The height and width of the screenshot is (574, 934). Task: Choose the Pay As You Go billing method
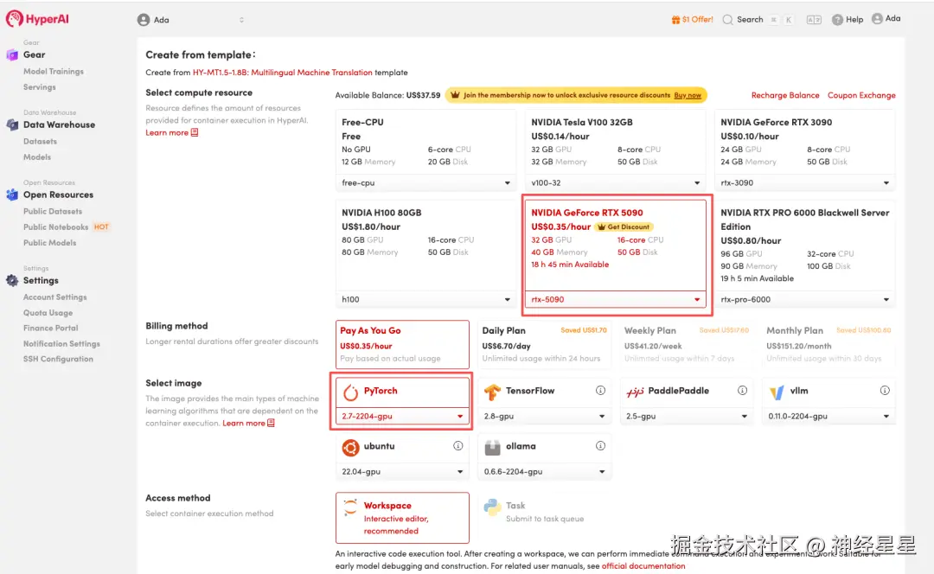pos(402,345)
